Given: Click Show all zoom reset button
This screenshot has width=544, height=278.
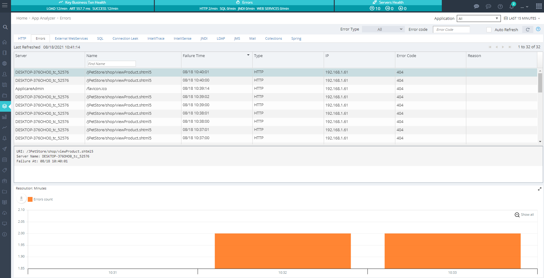Looking at the screenshot, I should 524,215.
